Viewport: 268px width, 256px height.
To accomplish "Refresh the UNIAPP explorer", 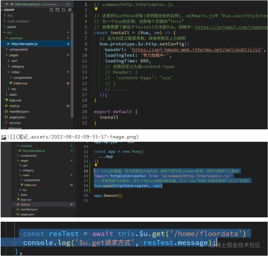I will click(x=64, y=10).
